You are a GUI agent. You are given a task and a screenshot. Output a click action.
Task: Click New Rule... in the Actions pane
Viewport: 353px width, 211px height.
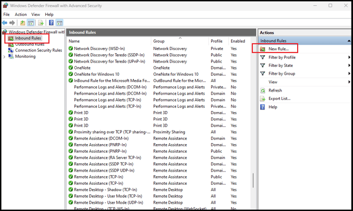(x=279, y=49)
